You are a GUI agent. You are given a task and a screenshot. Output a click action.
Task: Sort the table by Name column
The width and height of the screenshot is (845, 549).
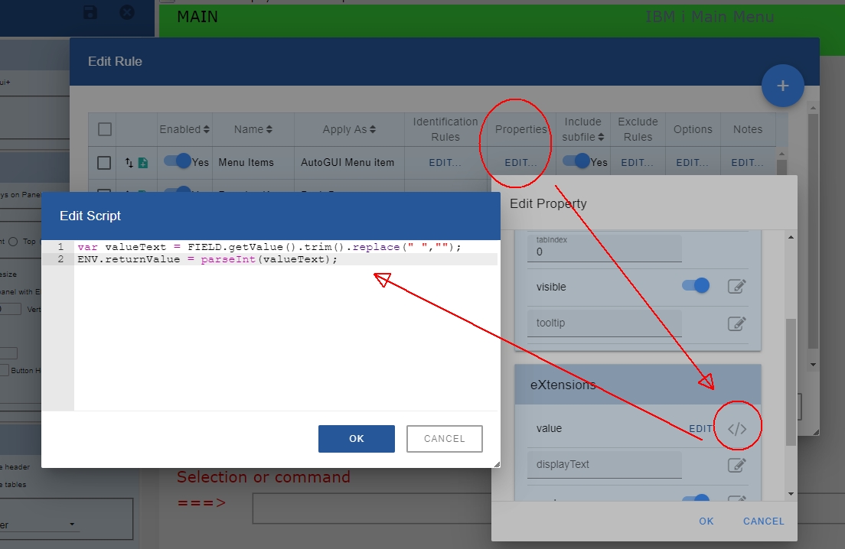253,129
